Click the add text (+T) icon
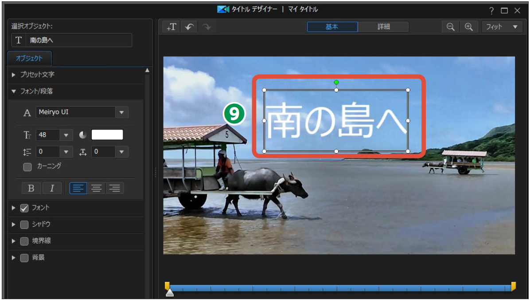Image resolution: width=530 pixels, height=300 pixels. click(171, 27)
